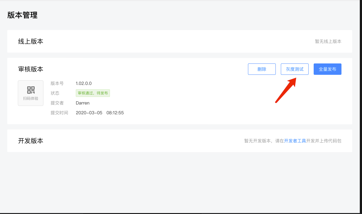The width and height of the screenshot is (362, 214).
Task: Click the 提交时间 field label
Action: [59, 113]
